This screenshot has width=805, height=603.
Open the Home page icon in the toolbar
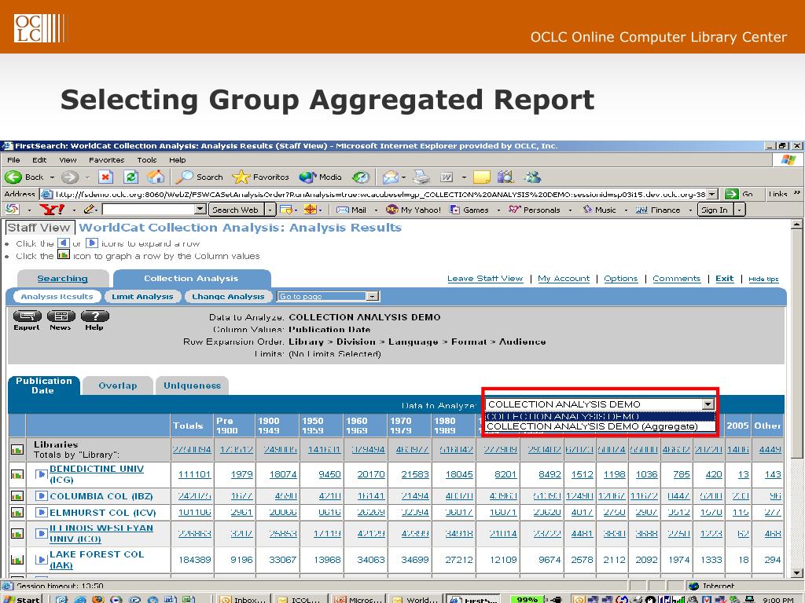[x=156, y=177]
